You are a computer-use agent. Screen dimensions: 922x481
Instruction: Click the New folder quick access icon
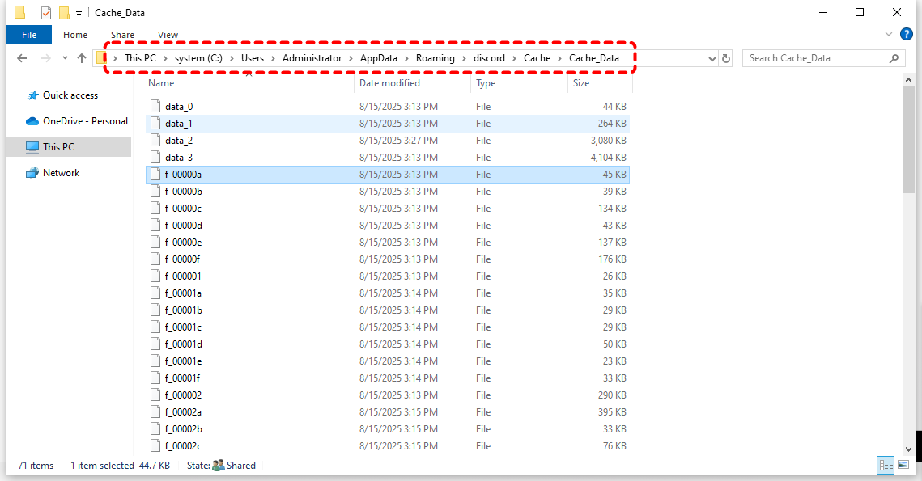click(x=64, y=12)
